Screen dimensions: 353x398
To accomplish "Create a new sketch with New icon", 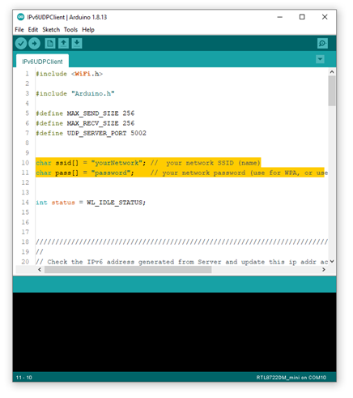I will [x=50, y=43].
